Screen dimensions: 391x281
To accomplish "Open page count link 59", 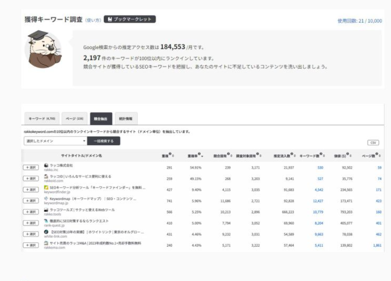I will pyautogui.click(x=380, y=168).
